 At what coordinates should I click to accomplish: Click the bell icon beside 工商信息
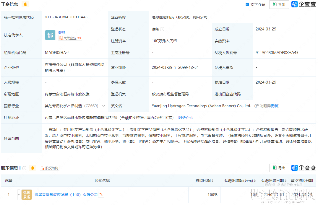tap(25, 4)
